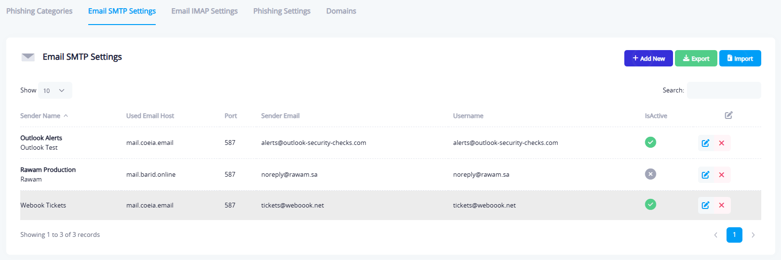Export the SMTP settings list
Screen dimensions: 781x260
(x=696, y=58)
